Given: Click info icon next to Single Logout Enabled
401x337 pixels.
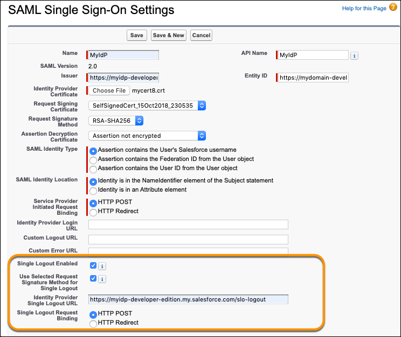Looking at the screenshot, I should pyautogui.click(x=102, y=265).
